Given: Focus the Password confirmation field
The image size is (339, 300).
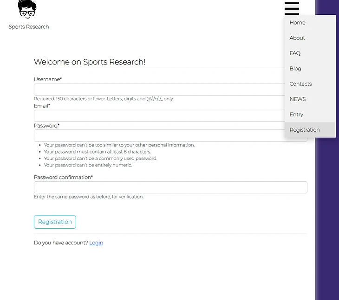Looking at the screenshot, I should [170, 187].
